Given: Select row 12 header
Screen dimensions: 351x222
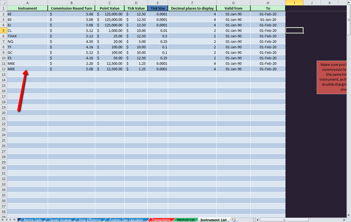Looking at the screenshot, I should tap(3, 69).
